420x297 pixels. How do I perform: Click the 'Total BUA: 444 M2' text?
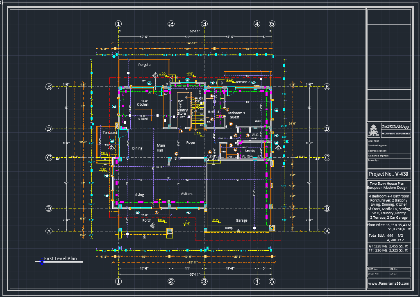click(386, 236)
